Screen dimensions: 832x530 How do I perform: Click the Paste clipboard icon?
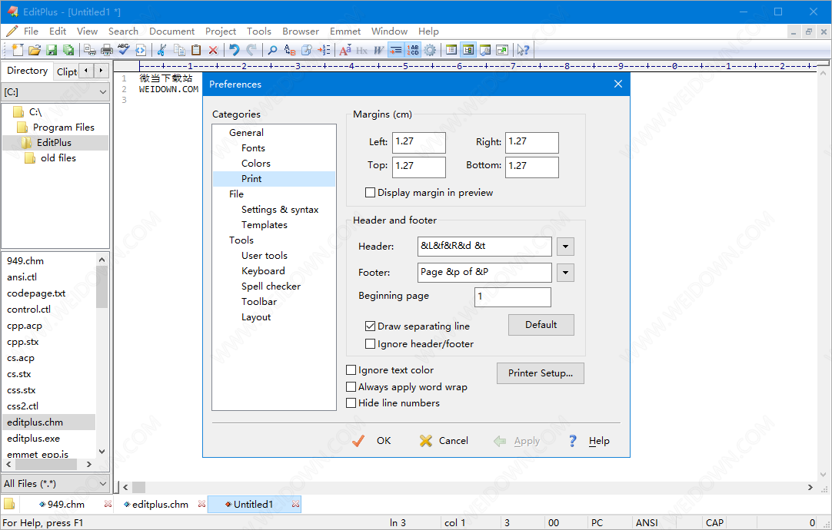coord(196,50)
